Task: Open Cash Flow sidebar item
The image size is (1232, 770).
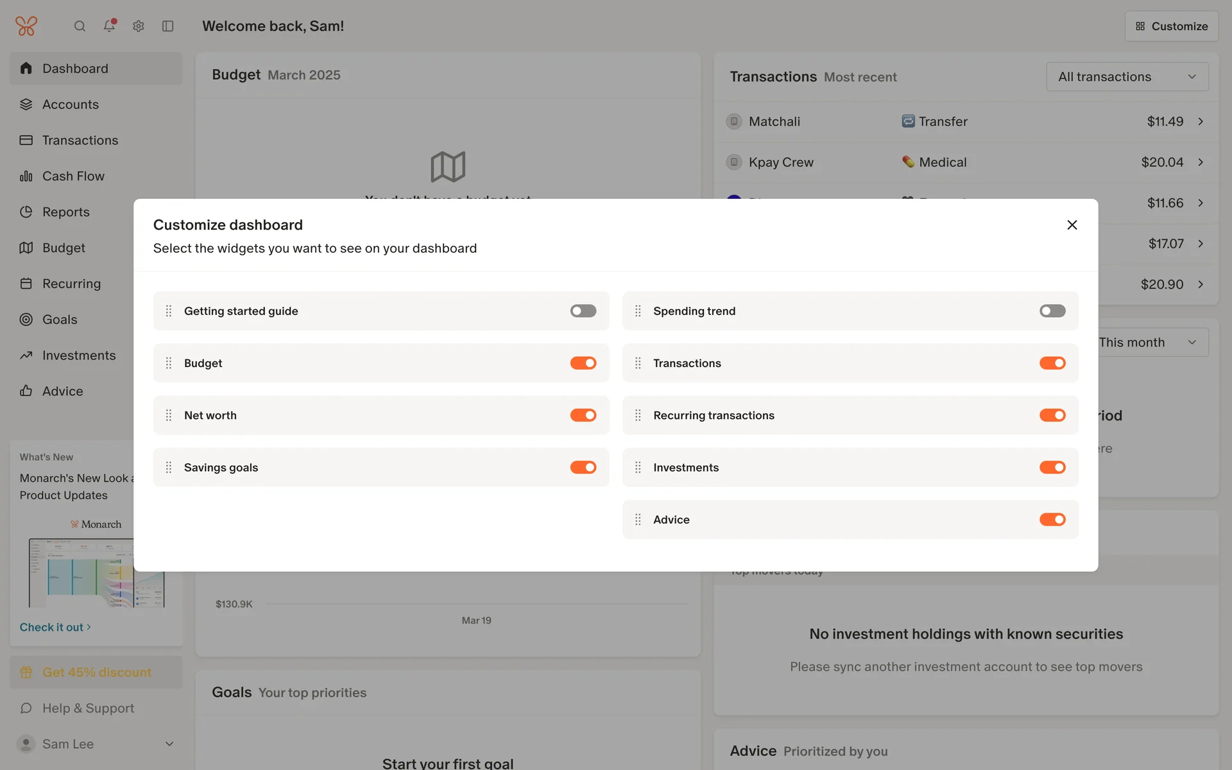Action: click(73, 176)
